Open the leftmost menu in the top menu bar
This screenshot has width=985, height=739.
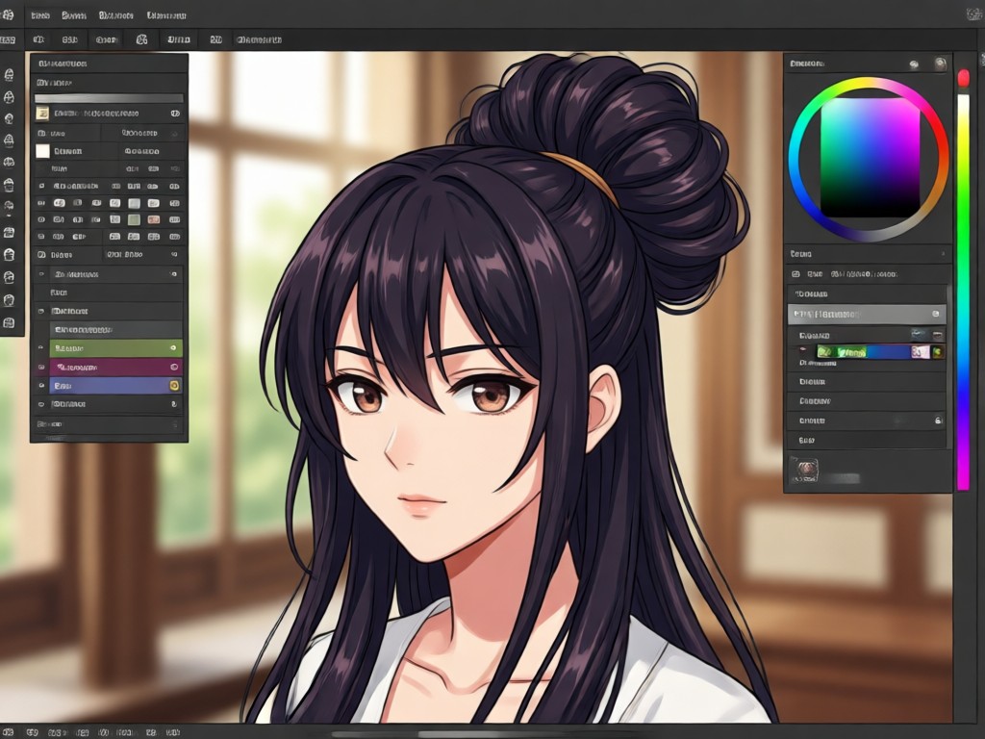(40, 15)
